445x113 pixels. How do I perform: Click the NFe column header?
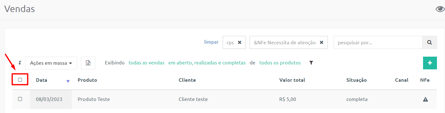click(425, 80)
